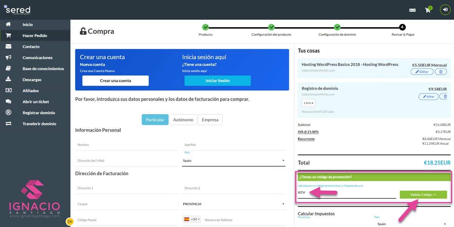The image size is (454, 227).
Task: Click the Transferir dominio arrows icon
Action: click(x=8, y=124)
